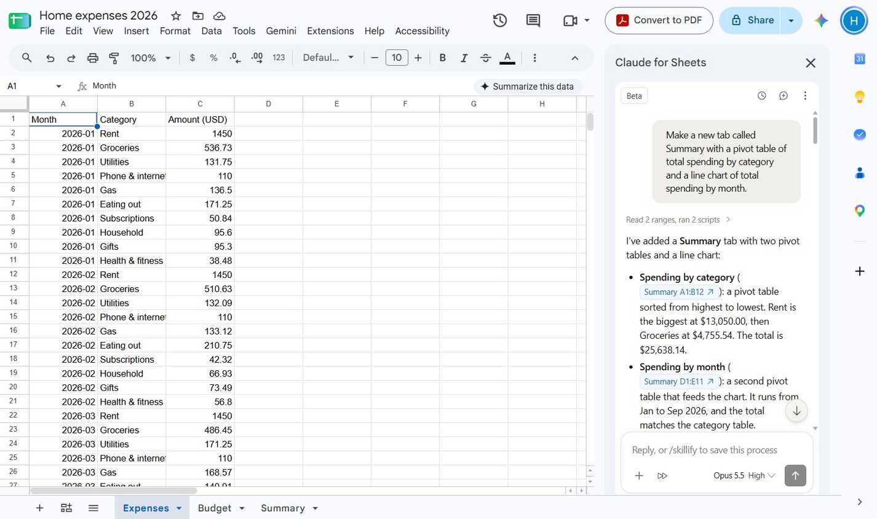Image resolution: width=877 pixels, height=519 pixels.
Task: Open the font family dropdown
Action: (x=328, y=58)
